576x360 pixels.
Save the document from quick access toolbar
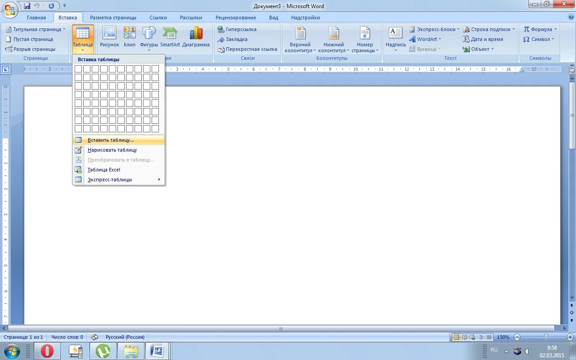27,6
